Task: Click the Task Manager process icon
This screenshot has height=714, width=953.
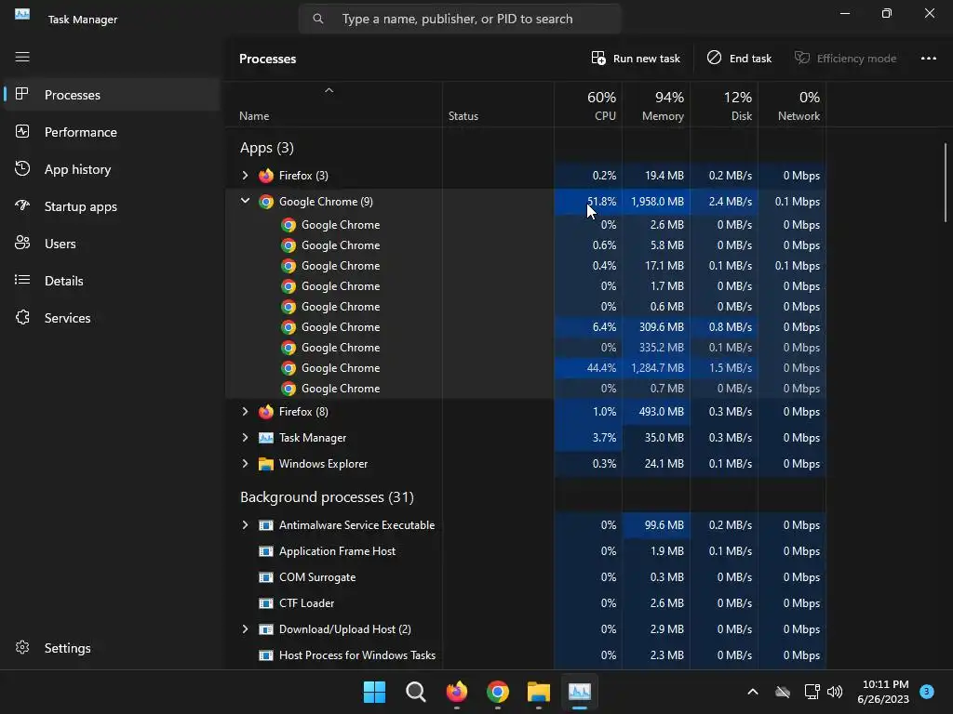Action: [x=265, y=438]
